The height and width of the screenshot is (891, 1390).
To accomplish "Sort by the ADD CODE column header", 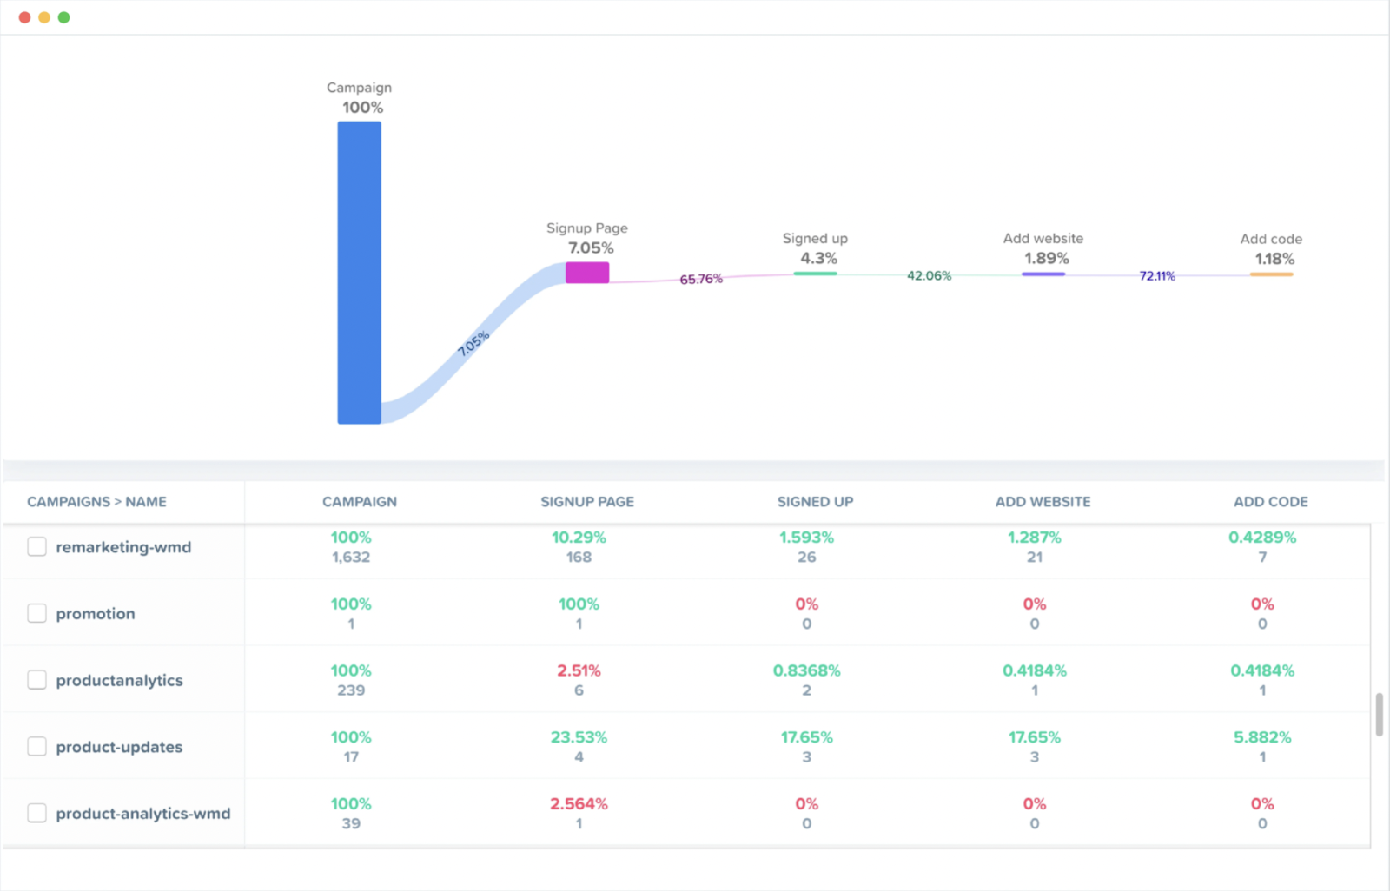I will coord(1271,502).
